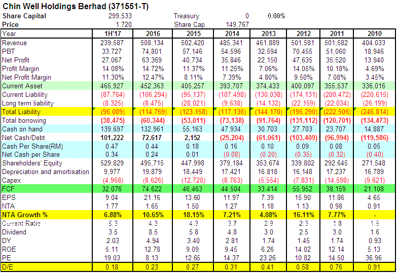Click the Total Liability row label
This screenshot has height=273, width=397.
pos(21,112)
